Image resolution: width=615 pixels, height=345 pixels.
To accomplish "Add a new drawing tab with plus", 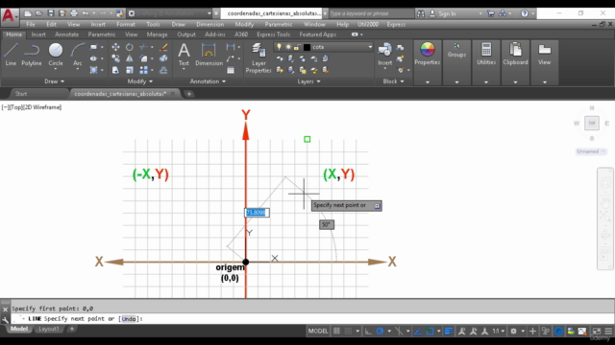I will click(189, 94).
